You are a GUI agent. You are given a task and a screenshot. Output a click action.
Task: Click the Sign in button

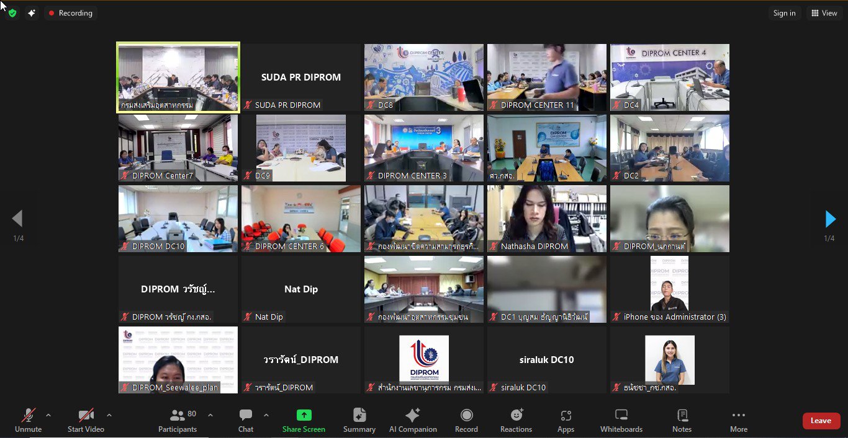[x=784, y=13]
